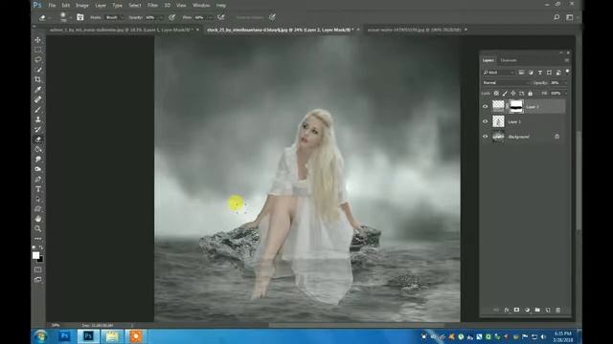Select the Eyedropper tool
This screenshot has height=344, width=613.
click(x=38, y=89)
